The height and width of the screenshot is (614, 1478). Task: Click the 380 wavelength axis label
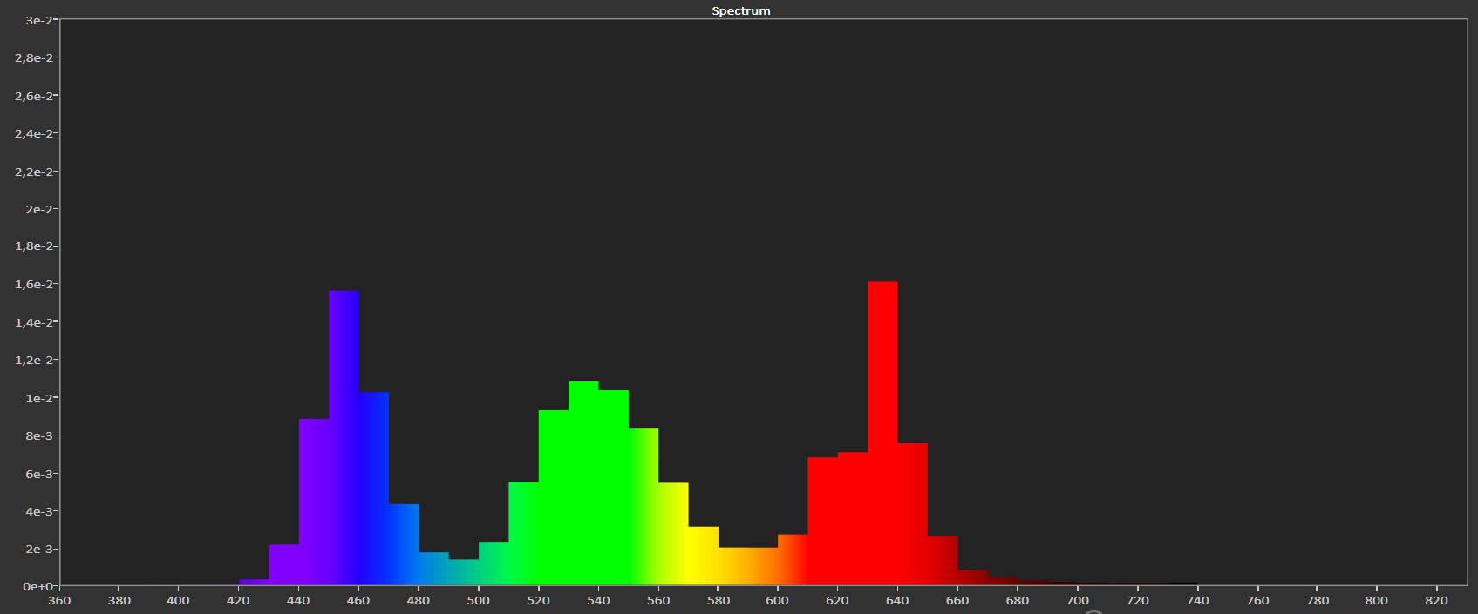(x=119, y=600)
